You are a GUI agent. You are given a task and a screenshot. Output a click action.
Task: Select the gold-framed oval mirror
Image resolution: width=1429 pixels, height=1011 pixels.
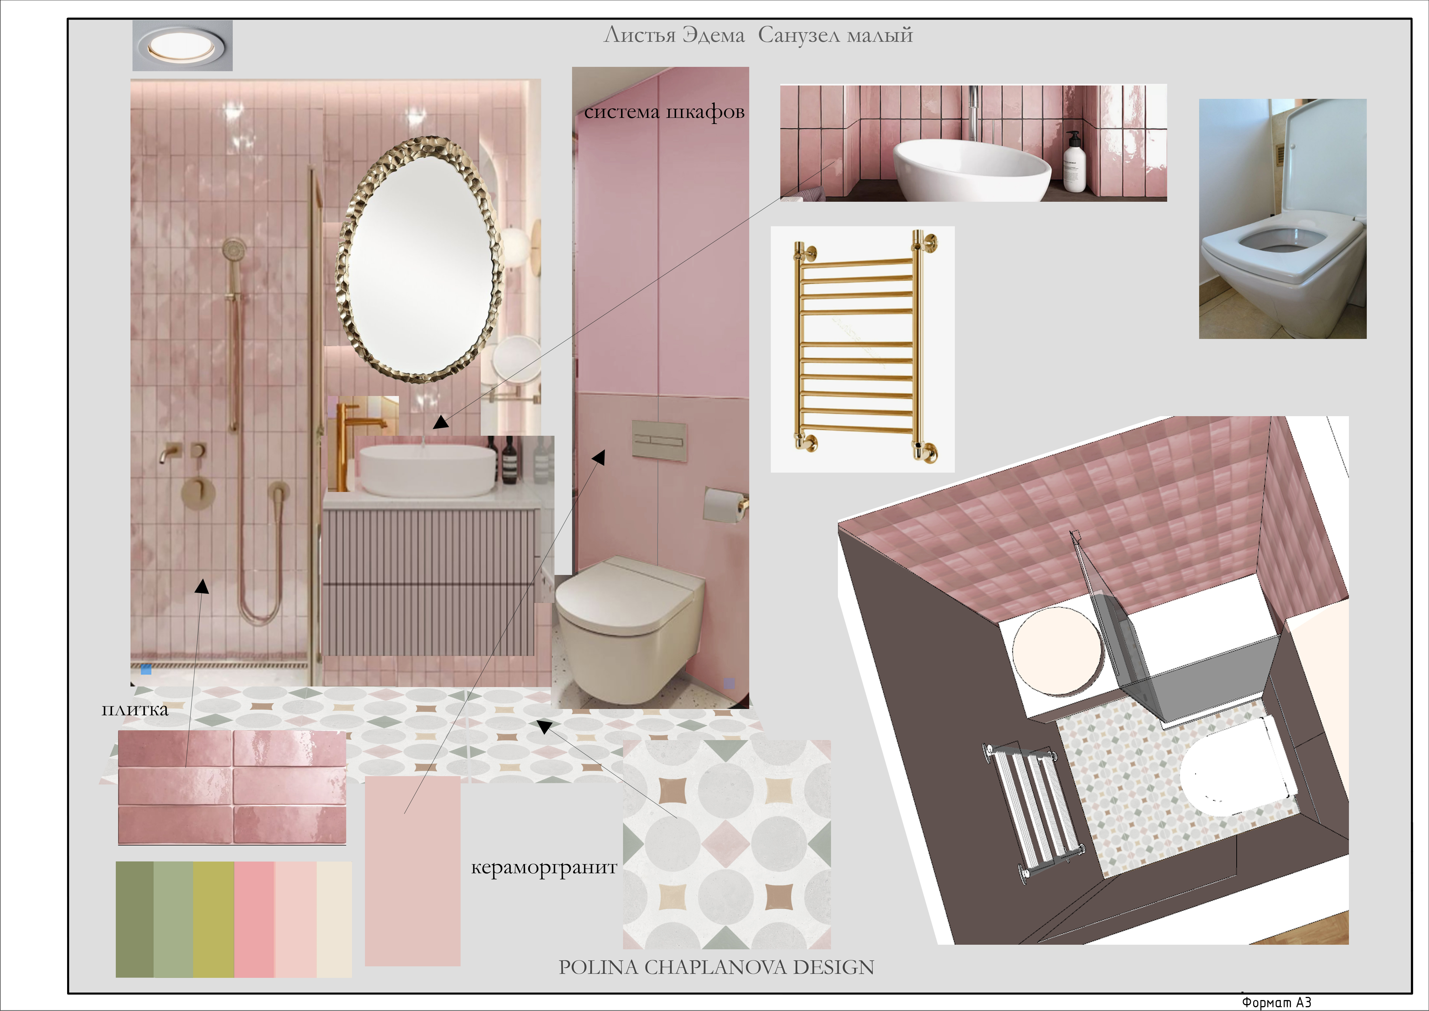[x=419, y=259]
